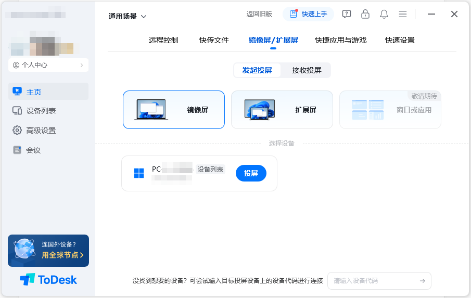471x298 pixels.
Task: Click the 高级设置 gear icon
Action: click(17, 130)
